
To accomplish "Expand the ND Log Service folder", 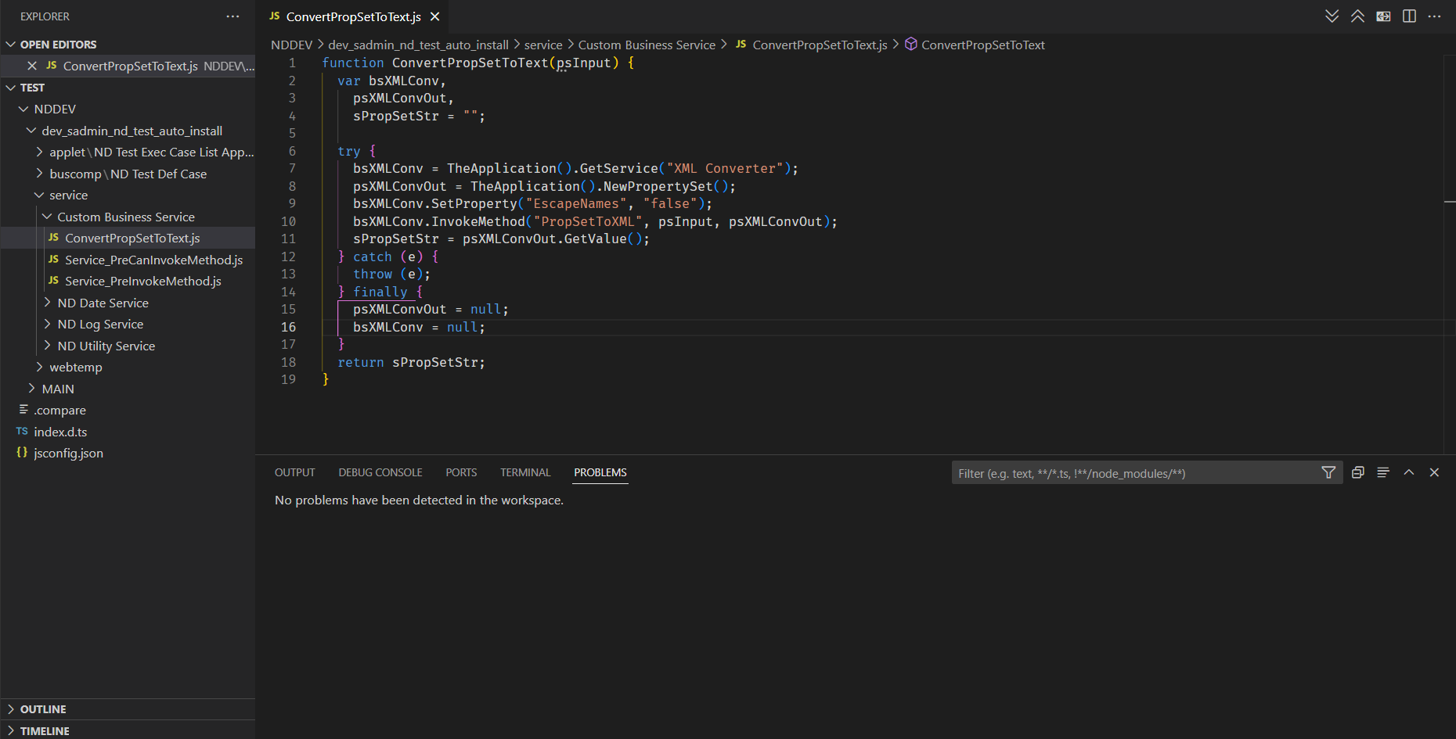I will 47,324.
